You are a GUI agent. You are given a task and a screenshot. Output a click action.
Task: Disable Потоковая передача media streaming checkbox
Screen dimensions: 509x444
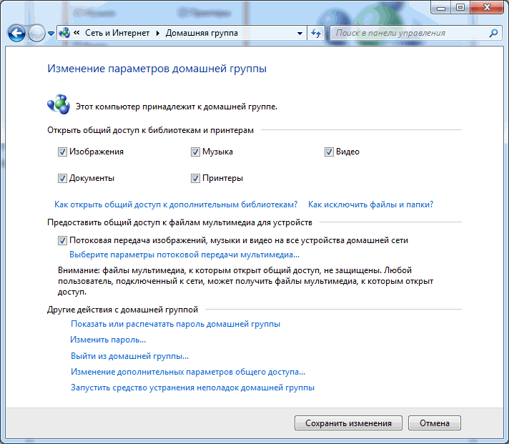[x=62, y=240]
